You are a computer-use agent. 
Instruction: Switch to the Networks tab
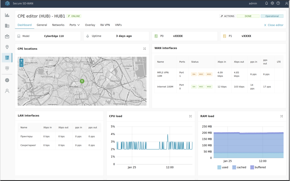pos(58,25)
